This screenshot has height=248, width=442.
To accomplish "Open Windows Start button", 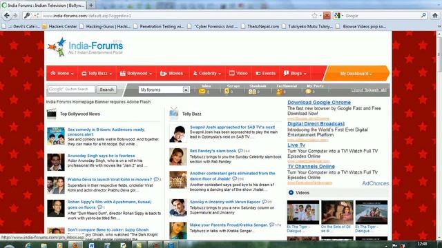I will point(9,246).
